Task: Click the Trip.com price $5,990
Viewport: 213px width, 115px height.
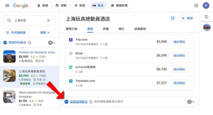Action: pyautogui.click(x=162, y=42)
